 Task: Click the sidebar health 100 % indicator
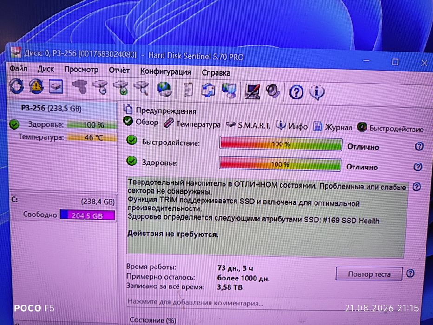(92, 125)
